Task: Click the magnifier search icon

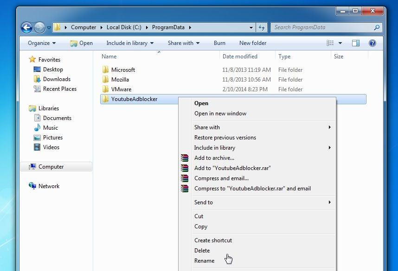Action: (377, 27)
